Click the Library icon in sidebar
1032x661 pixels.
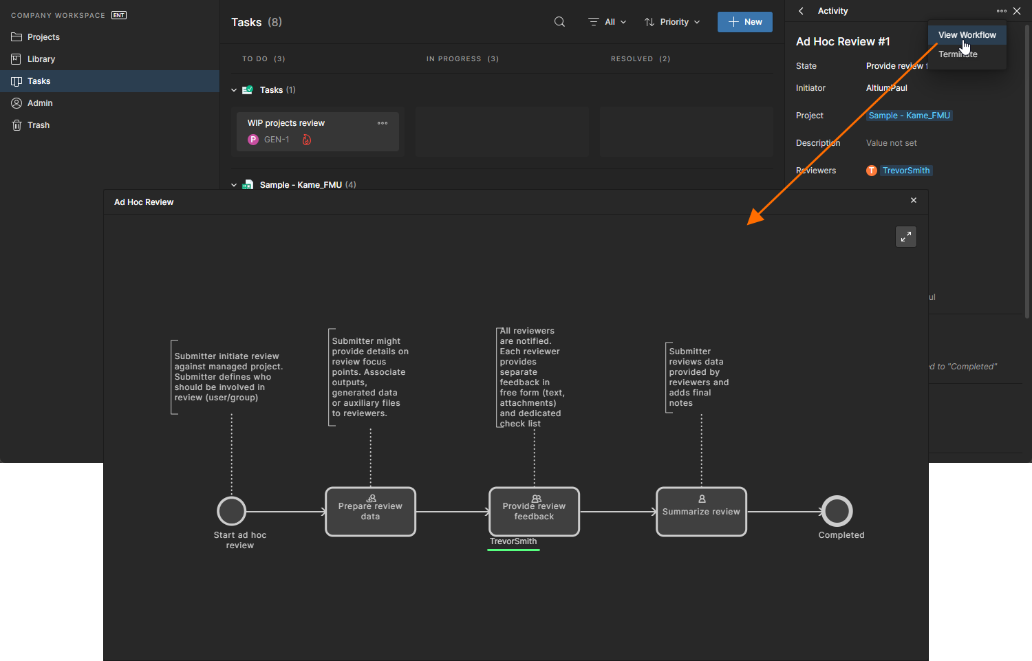point(17,59)
